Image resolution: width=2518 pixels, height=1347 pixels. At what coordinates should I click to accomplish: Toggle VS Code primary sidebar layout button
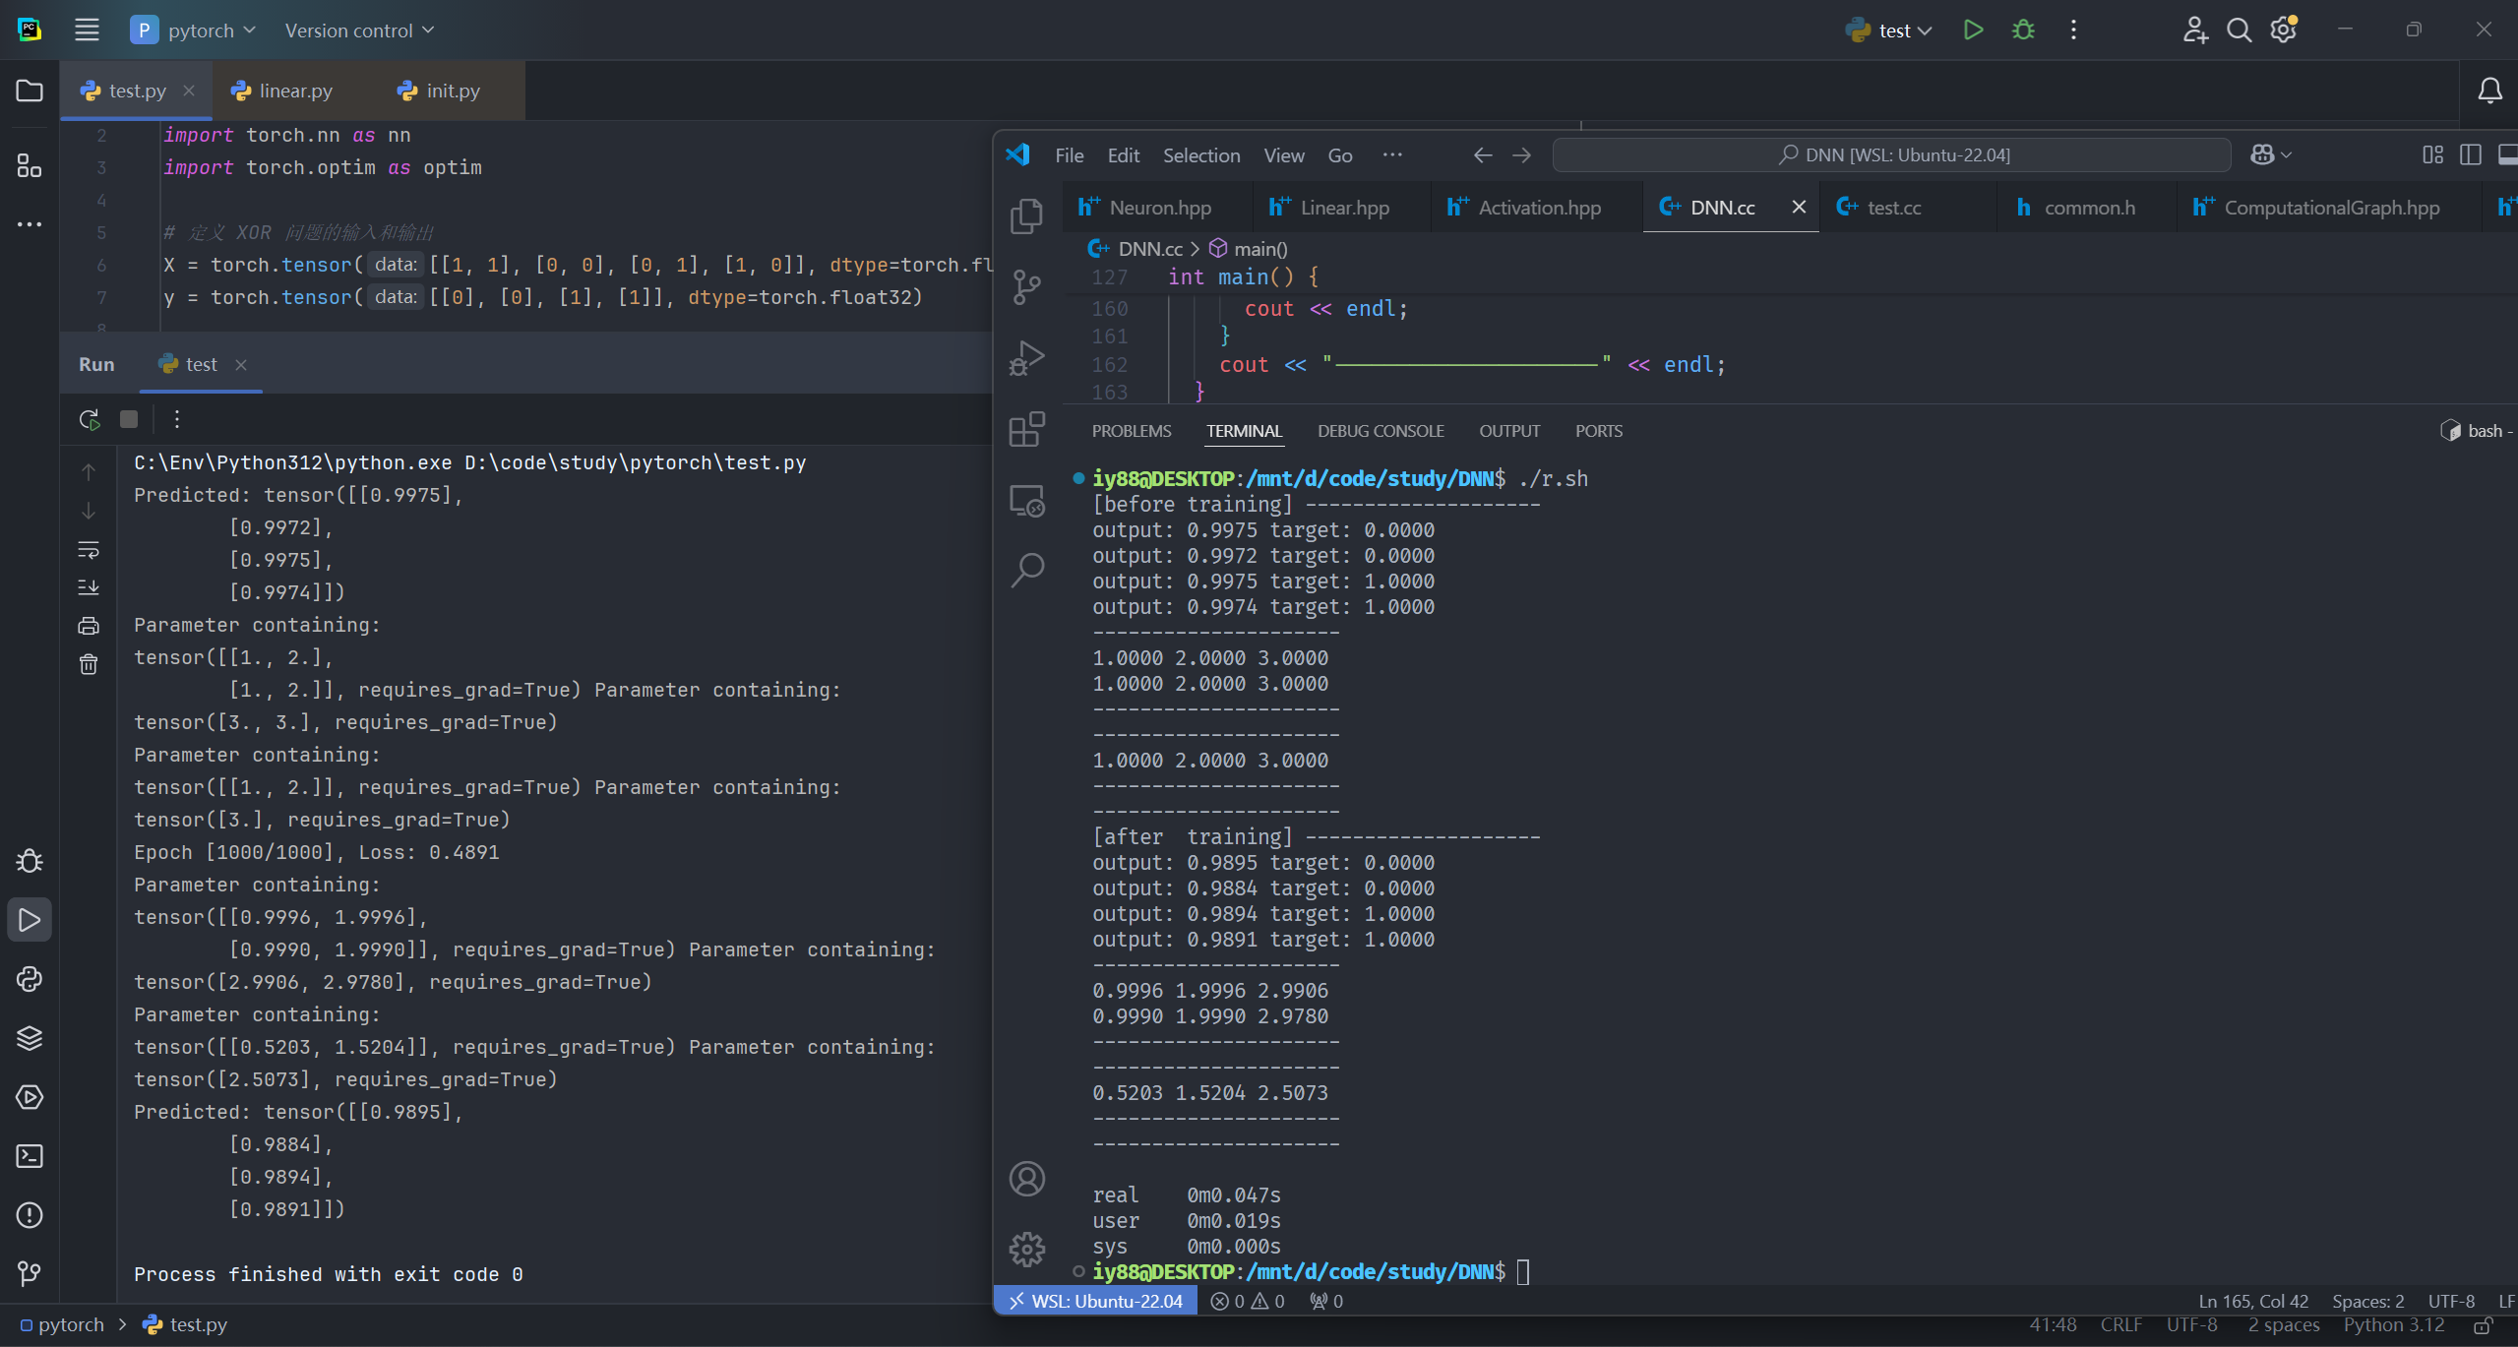click(2470, 154)
